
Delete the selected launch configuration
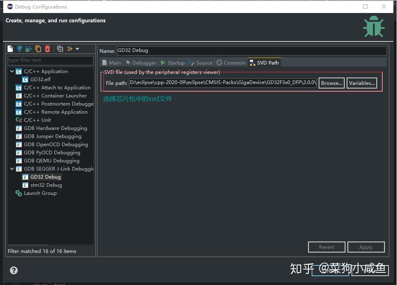(47, 49)
